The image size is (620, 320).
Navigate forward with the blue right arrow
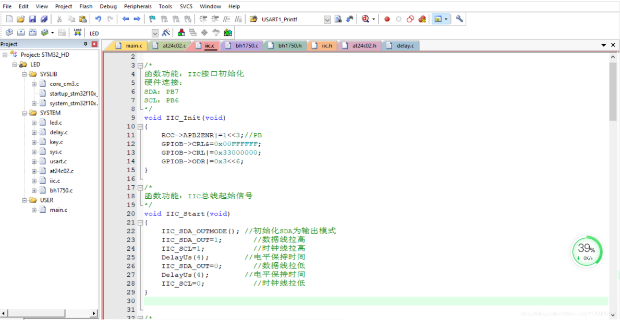pos(137,19)
